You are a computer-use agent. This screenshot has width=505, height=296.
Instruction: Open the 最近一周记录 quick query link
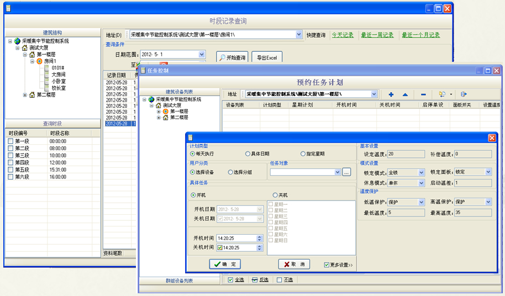[377, 35]
